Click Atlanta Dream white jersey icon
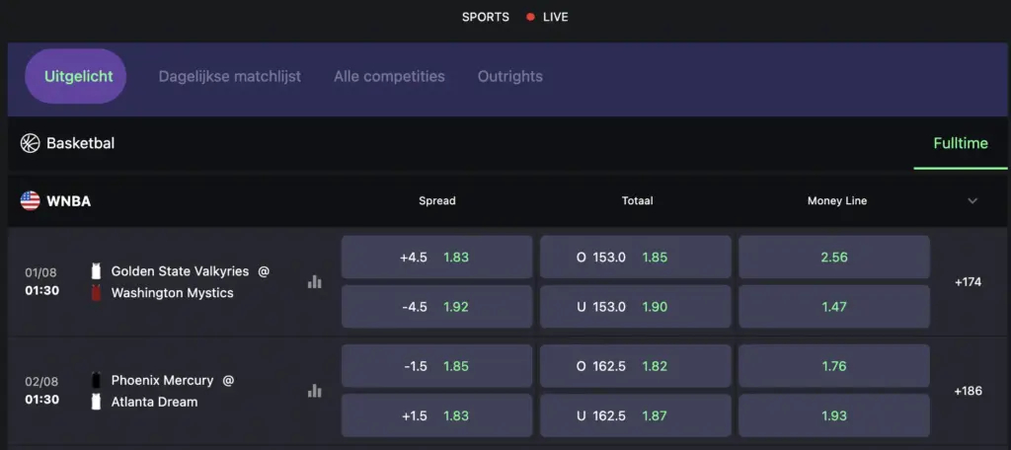 (x=96, y=402)
